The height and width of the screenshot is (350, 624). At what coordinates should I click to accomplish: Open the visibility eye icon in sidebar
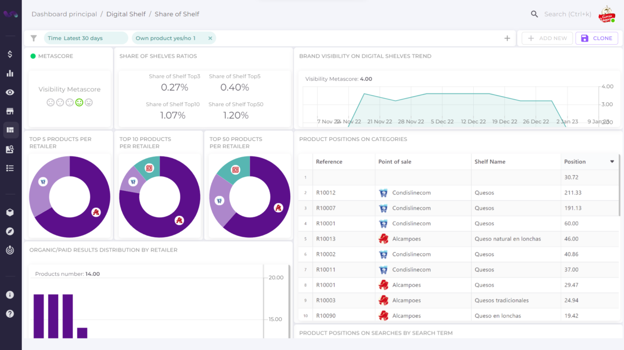pos(10,92)
